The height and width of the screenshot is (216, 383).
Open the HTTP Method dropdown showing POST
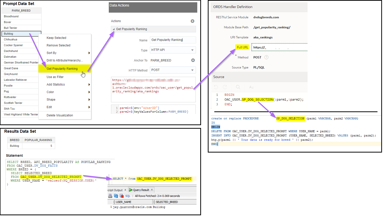pos(173,70)
